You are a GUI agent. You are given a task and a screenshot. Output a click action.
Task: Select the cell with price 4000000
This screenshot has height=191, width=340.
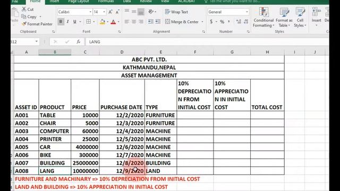coord(85,147)
